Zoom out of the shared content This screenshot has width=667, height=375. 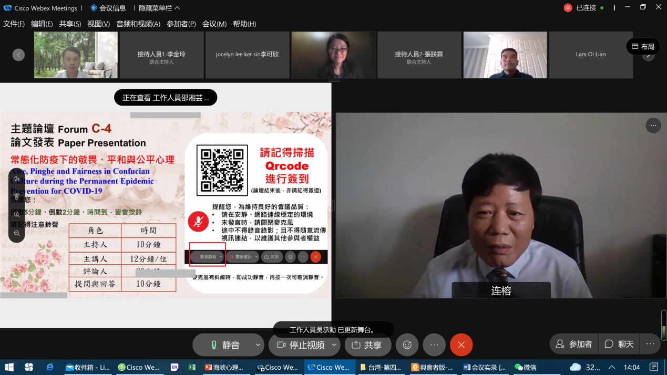click(x=17, y=233)
